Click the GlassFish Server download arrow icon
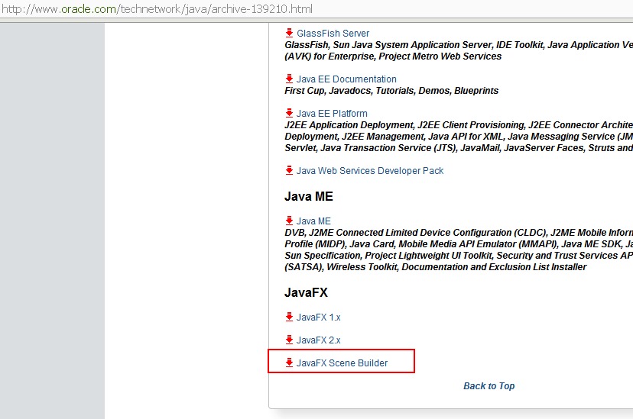Screen dimensions: 633x419 point(289,33)
